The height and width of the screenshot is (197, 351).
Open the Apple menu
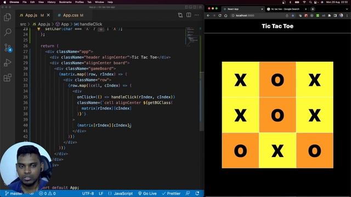click(5, 2)
